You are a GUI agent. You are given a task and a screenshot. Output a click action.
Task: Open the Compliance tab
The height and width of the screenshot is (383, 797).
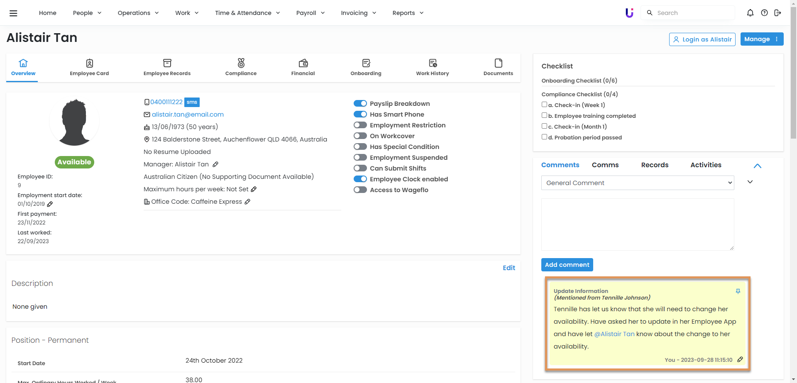click(241, 68)
